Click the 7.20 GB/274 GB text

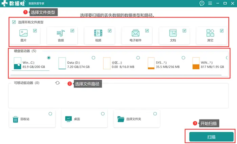pos(79,67)
